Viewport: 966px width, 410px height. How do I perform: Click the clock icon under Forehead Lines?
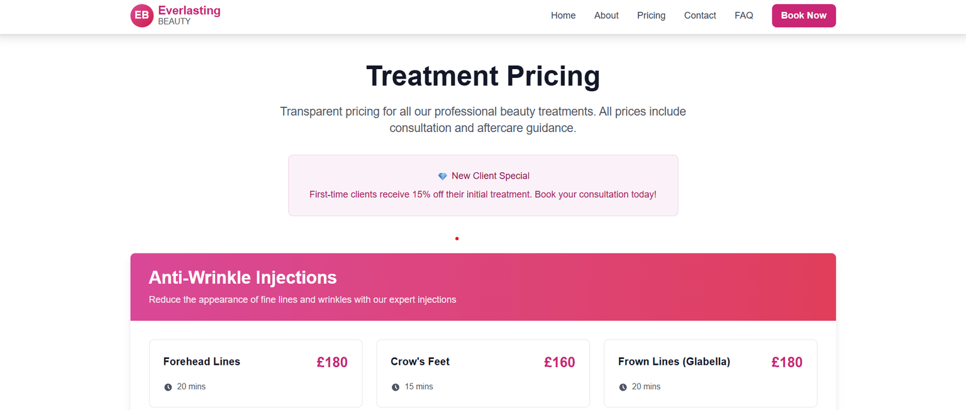(x=168, y=387)
